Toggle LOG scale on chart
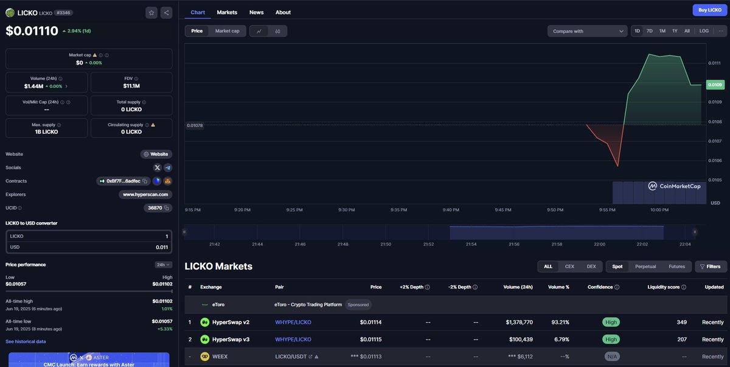Screen dimensions: 730x367 [x=704, y=31]
